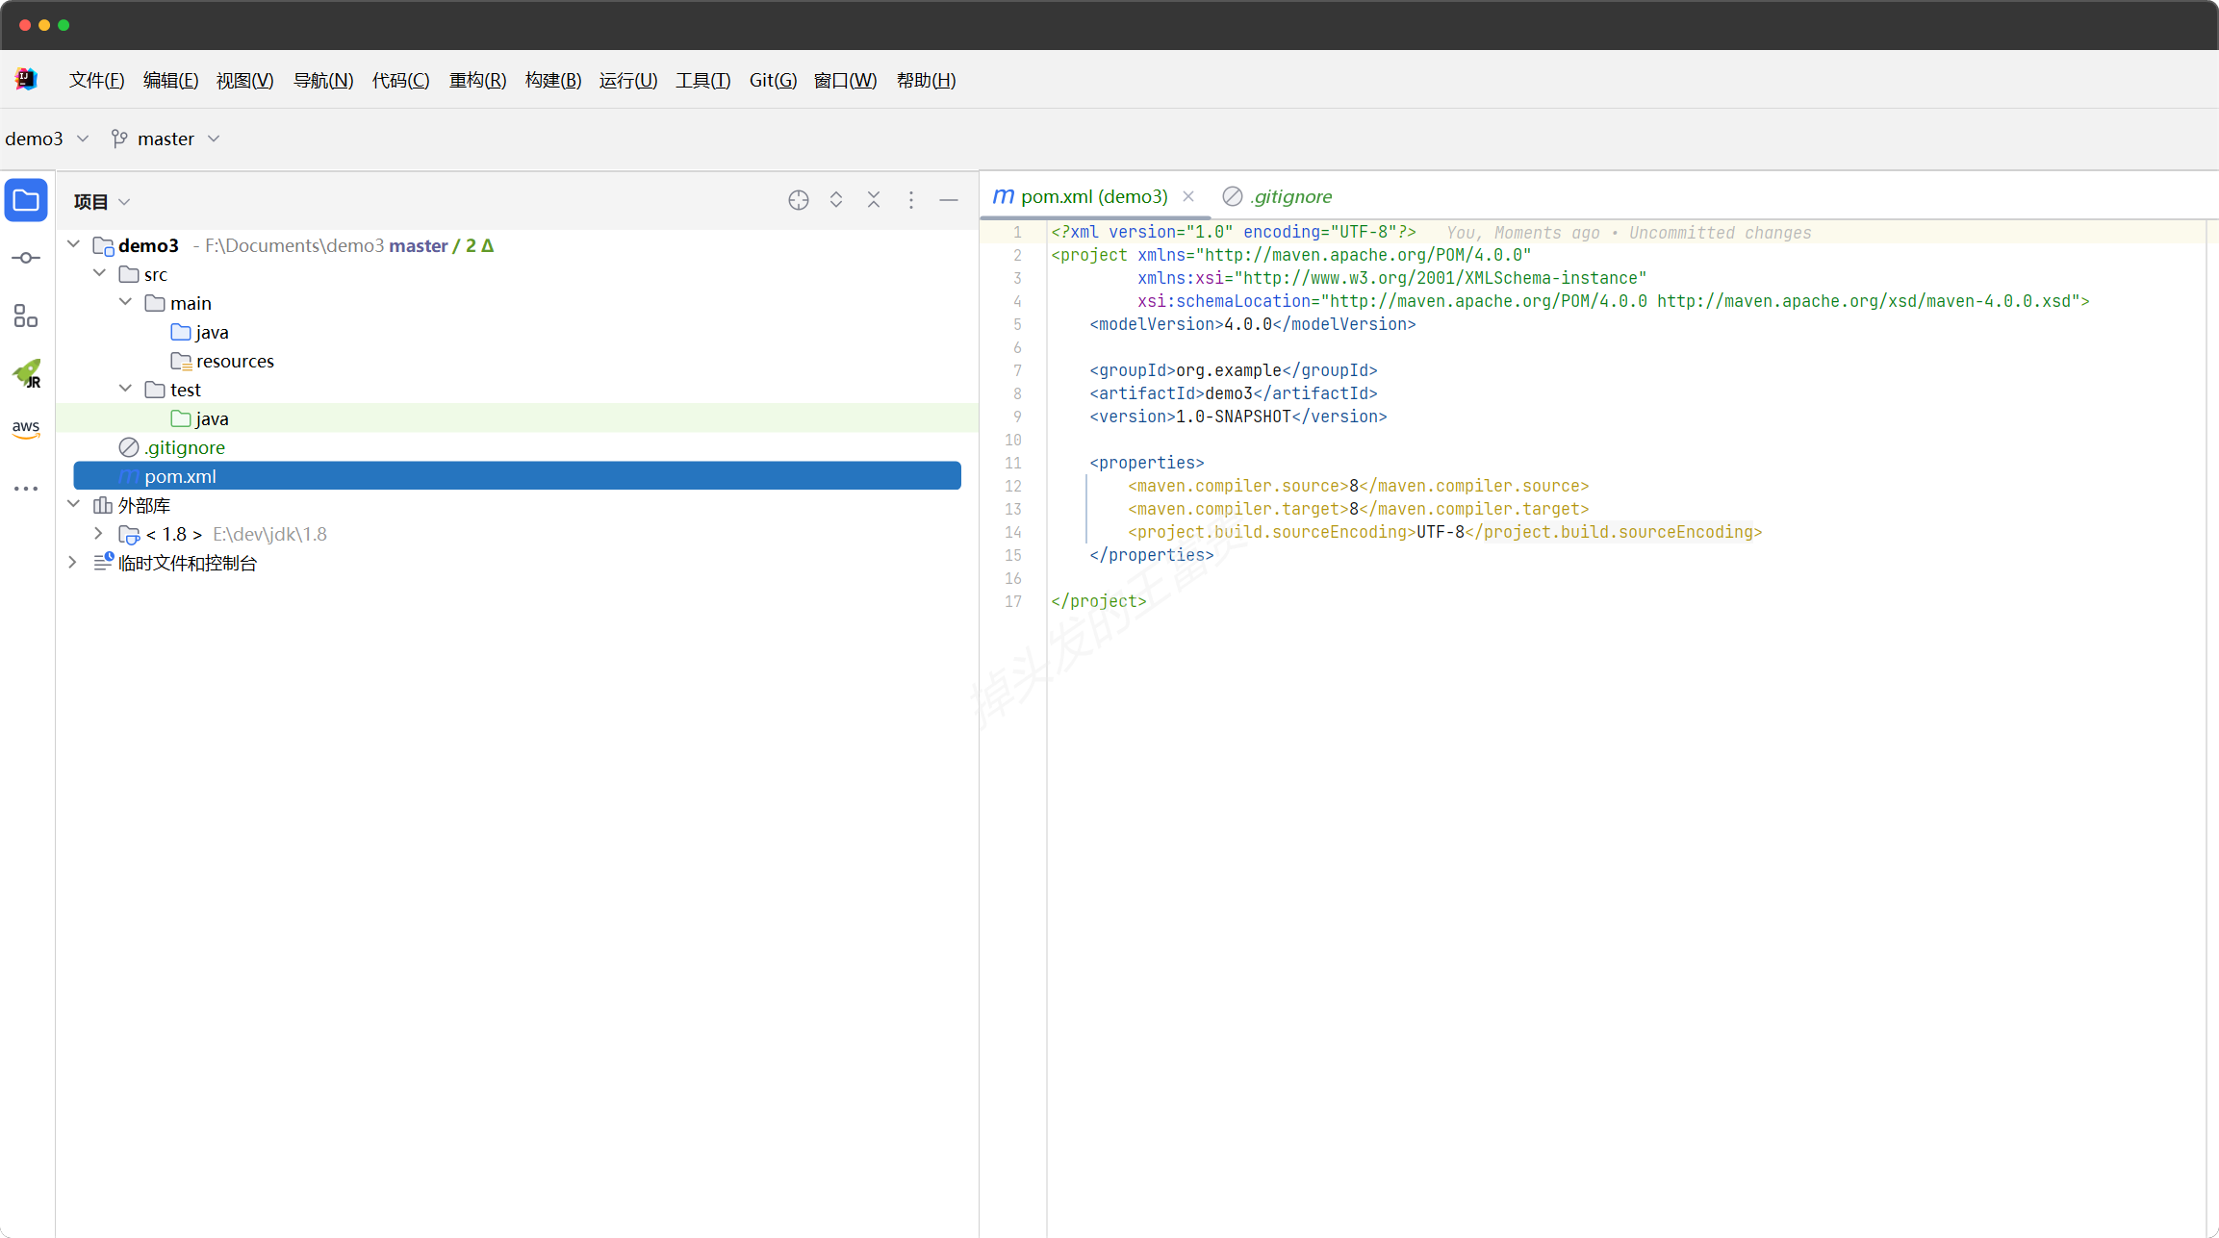This screenshot has width=2219, height=1238.
Task: Open project panel options three-dot menu
Action: tap(910, 200)
